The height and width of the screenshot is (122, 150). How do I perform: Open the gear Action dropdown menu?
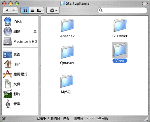53,10
